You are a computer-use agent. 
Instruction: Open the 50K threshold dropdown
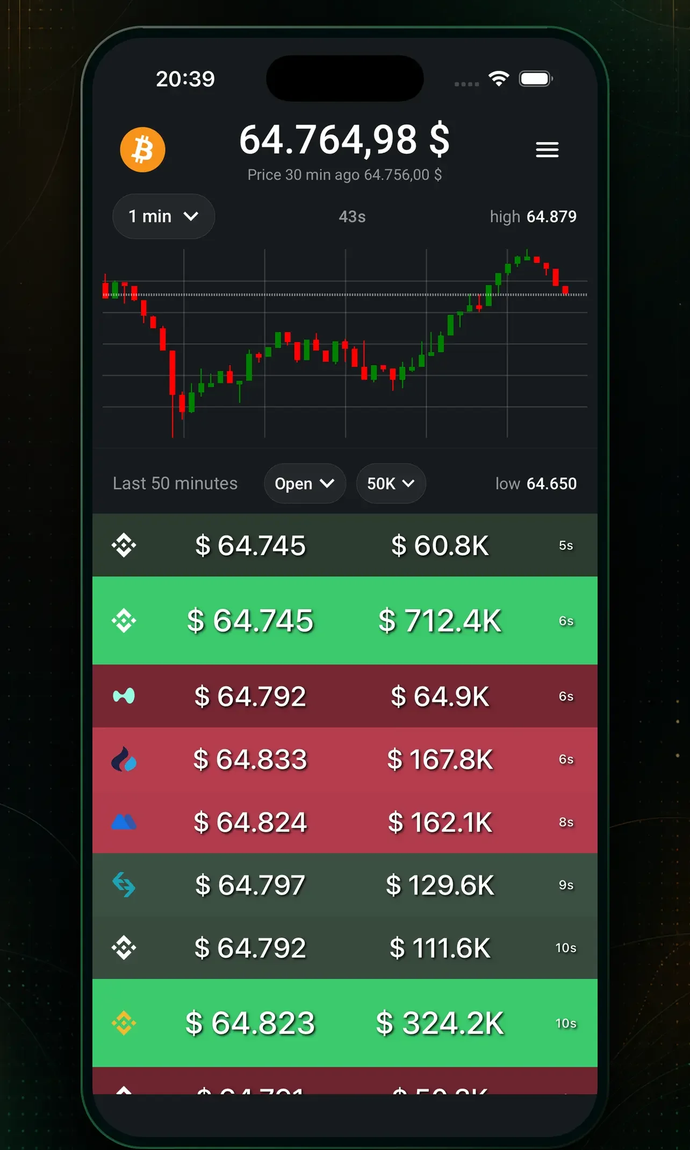click(x=391, y=484)
